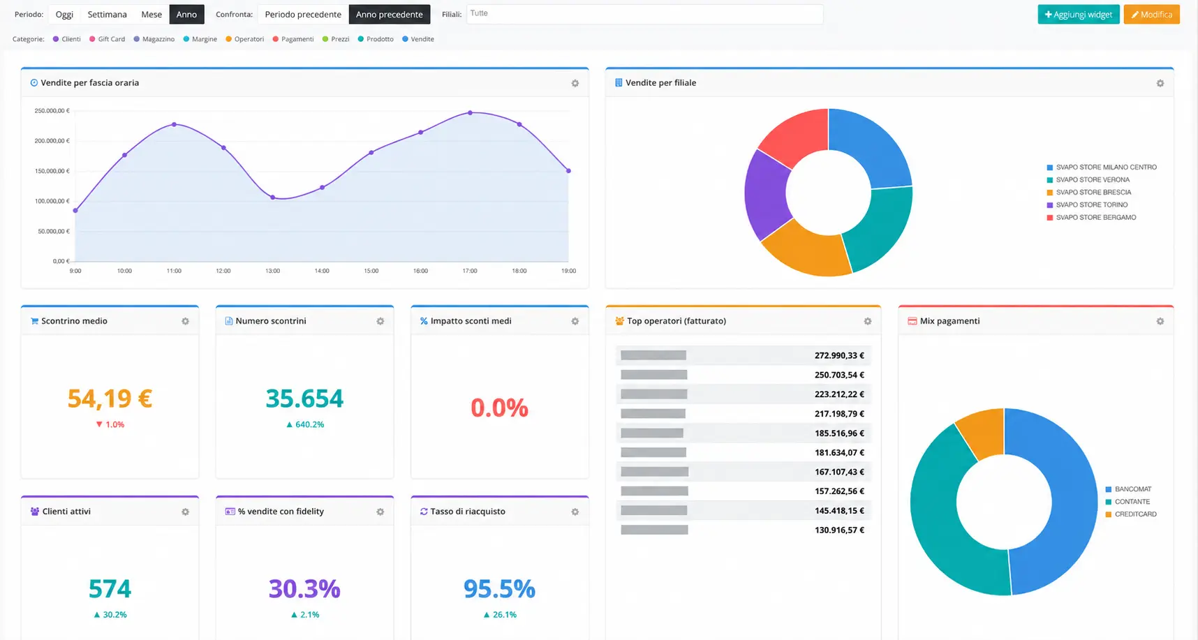Open the Filiali selection field

pyautogui.click(x=644, y=14)
